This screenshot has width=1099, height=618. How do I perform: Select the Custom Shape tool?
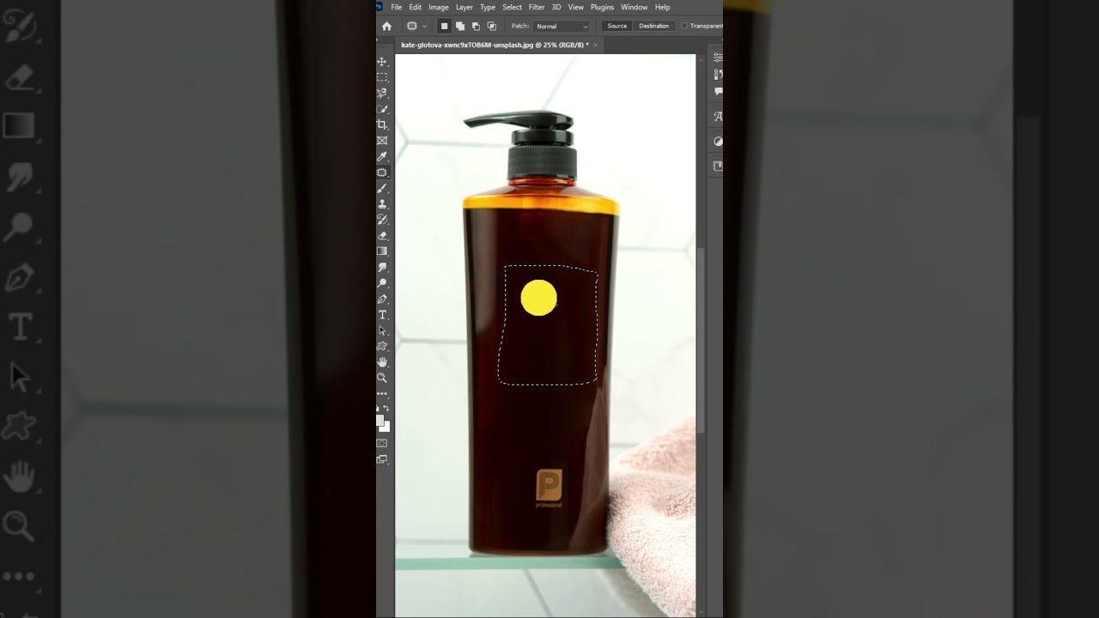click(x=382, y=346)
